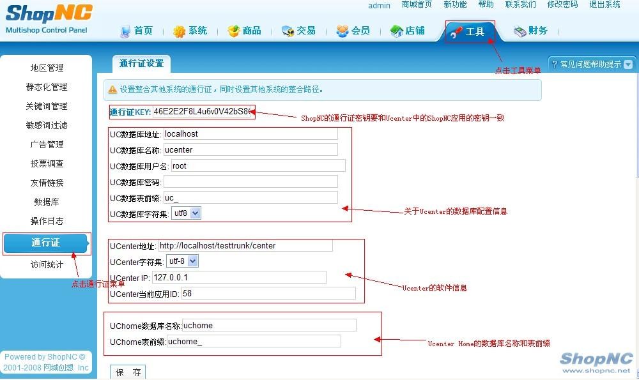Screen dimensions: 639x380
Task: Open 访问统计 in the sidebar
Action: 47,264
